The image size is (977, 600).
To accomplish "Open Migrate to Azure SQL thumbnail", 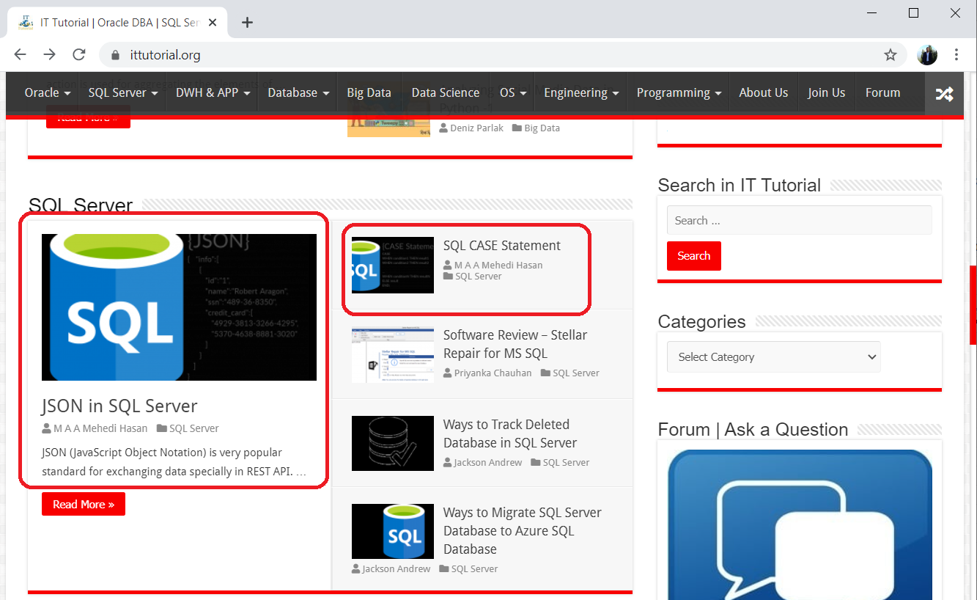I will 393,531.
